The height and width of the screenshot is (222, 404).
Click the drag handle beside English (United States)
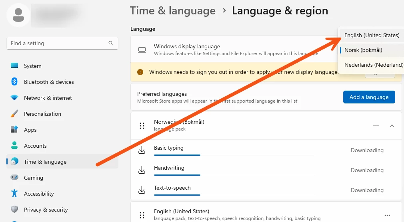coord(142,215)
